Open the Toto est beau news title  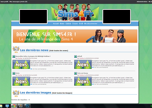coord(83,73)
